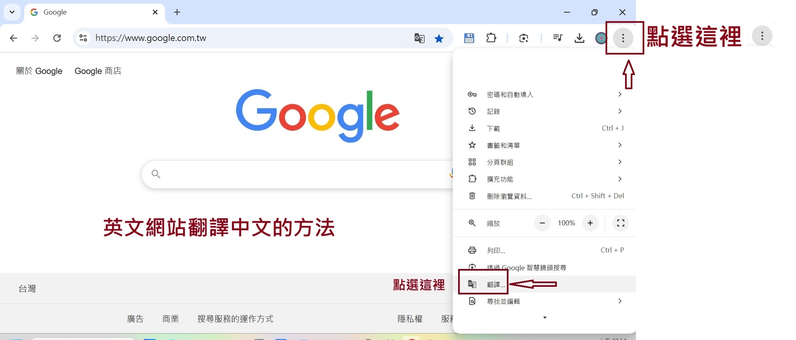796x340 pixels.
Task: Open 搜尋服務的運作方式 footer link
Action: click(235, 319)
